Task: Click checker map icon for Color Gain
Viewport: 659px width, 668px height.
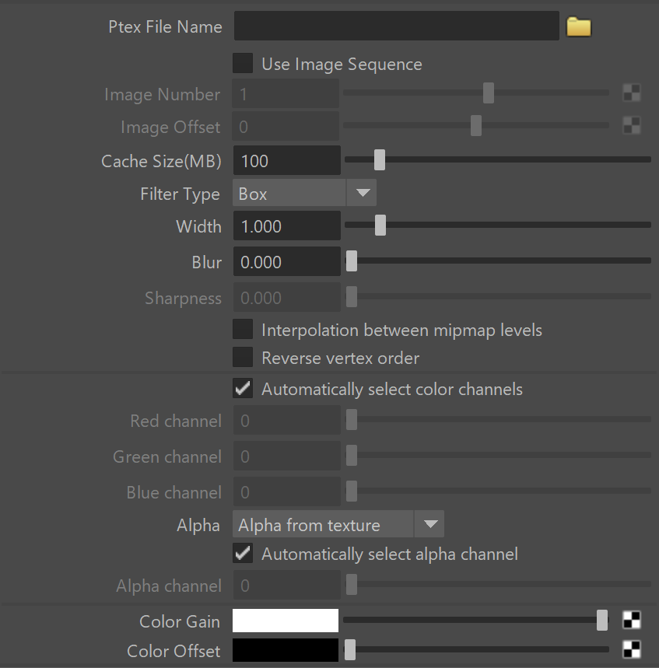Action: pyautogui.click(x=631, y=620)
